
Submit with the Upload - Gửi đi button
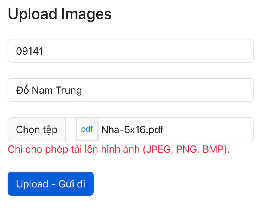coord(51,184)
